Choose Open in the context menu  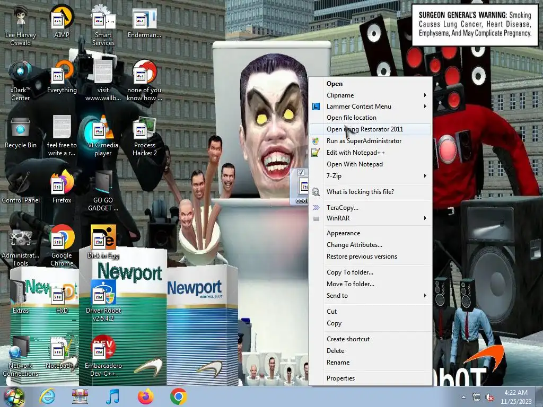coord(370,84)
